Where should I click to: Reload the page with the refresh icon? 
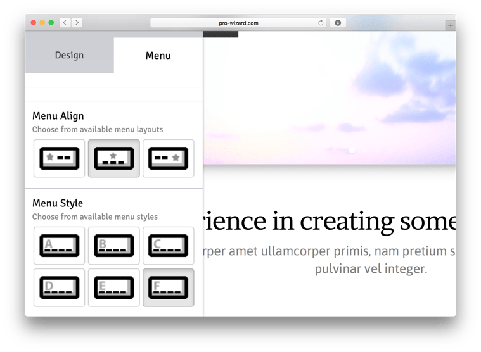(x=321, y=23)
